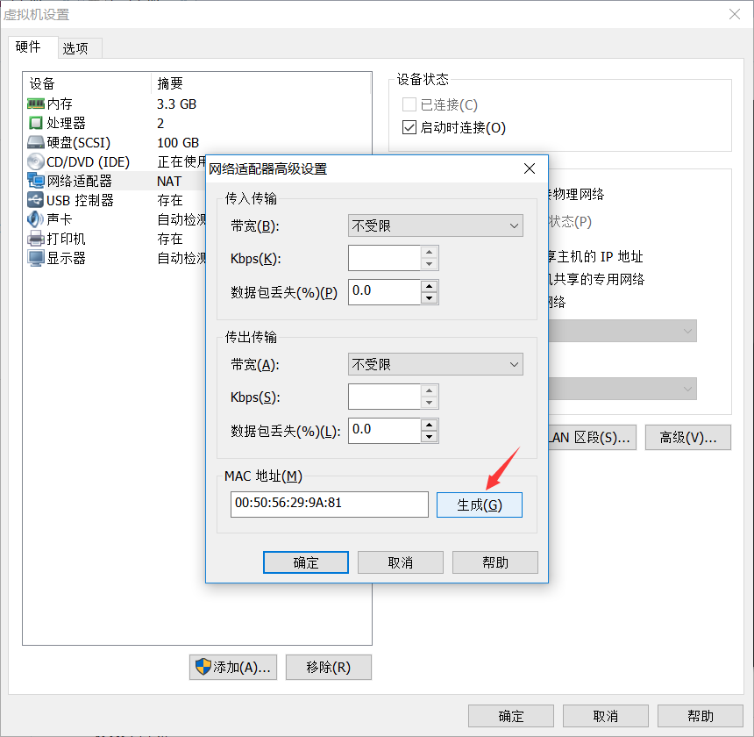The height and width of the screenshot is (737, 754).
Task: Confirm the advanced settings dialog with 确定
Action: 306,562
